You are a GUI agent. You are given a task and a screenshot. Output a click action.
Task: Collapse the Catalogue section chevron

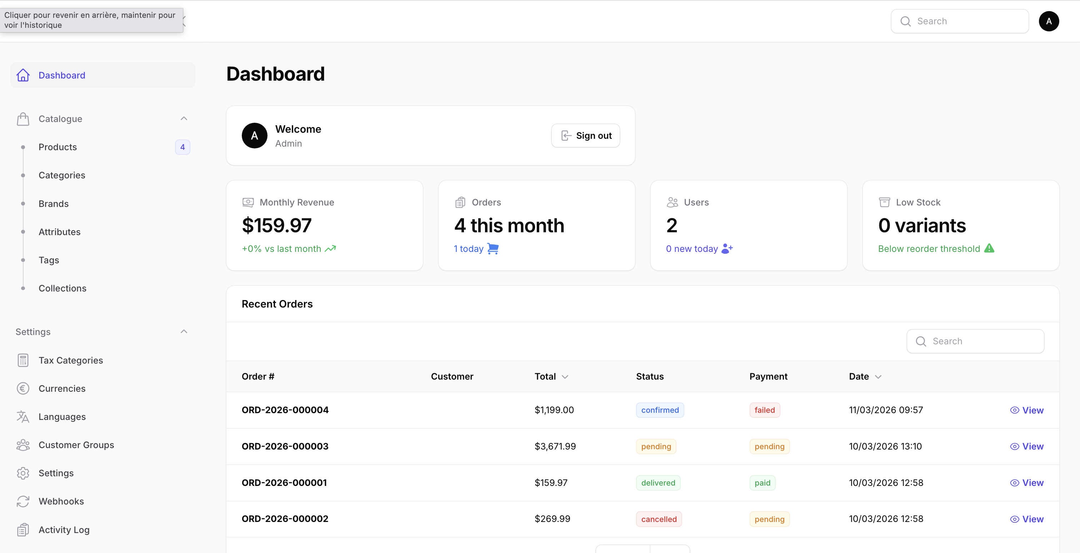[x=184, y=118]
